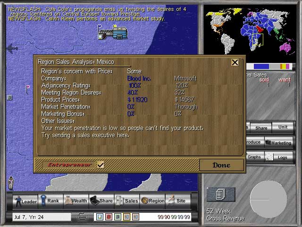Viewport: 302px width, 227px height.
Task: Toggle the Entrepreneur checkbox
Action: pos(101,165)
